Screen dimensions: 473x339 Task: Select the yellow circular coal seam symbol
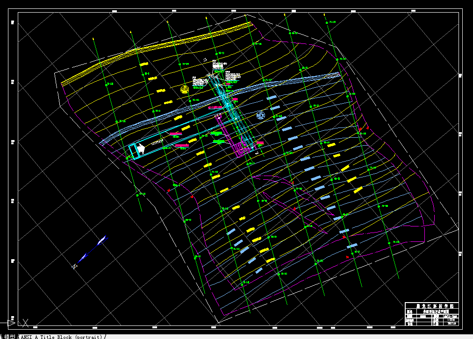[x=185, y=90]
